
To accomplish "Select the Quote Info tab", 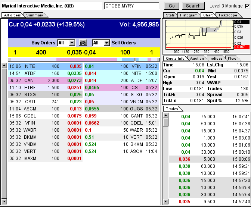I will coord(175,59).
